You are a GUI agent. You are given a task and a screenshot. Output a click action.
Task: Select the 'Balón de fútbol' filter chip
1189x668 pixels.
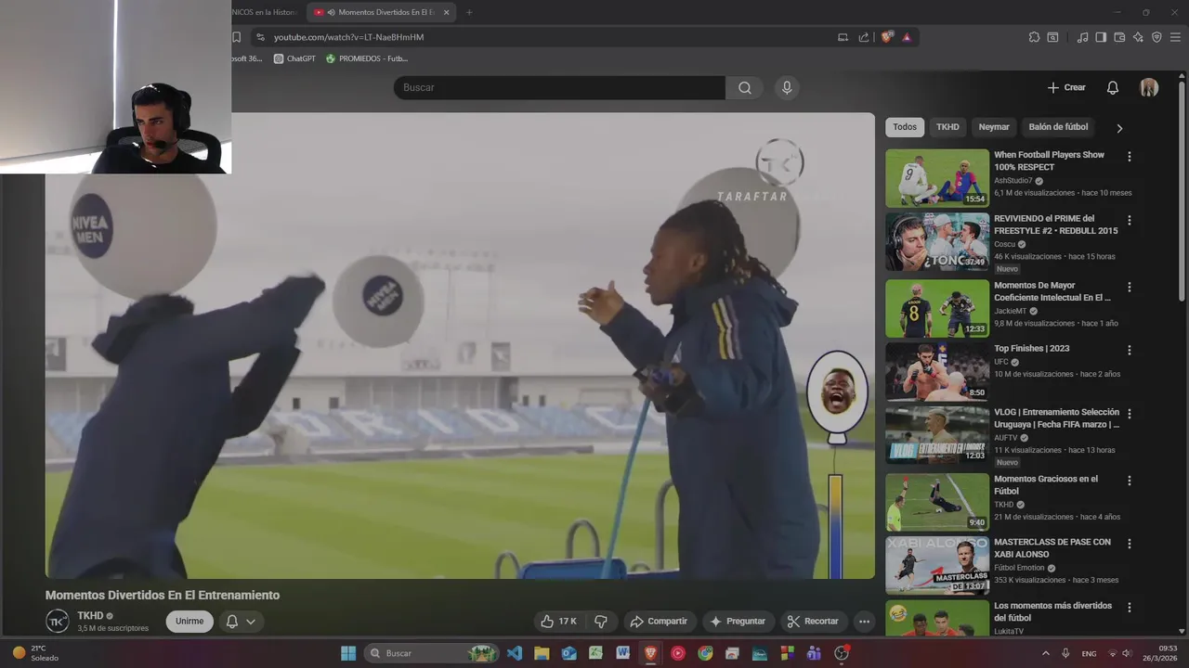[x=1058, y=127]
